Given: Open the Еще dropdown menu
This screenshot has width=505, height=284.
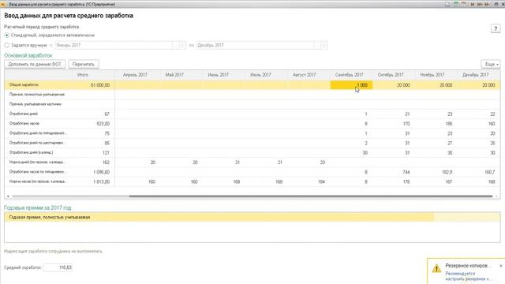Looking at the screenshot, I should pyautogui.click(x=491, y=64).
